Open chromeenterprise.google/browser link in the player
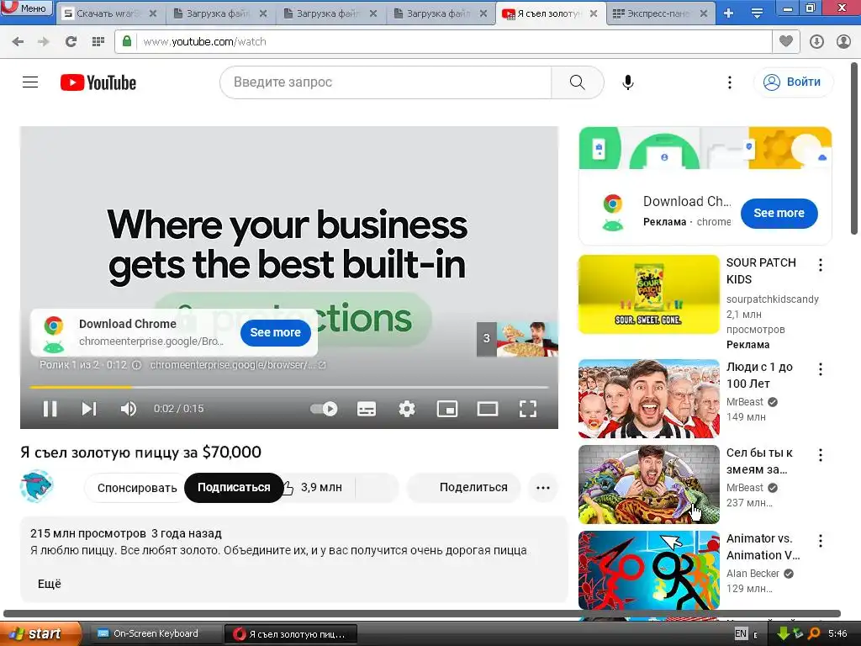 click(238, 365)
